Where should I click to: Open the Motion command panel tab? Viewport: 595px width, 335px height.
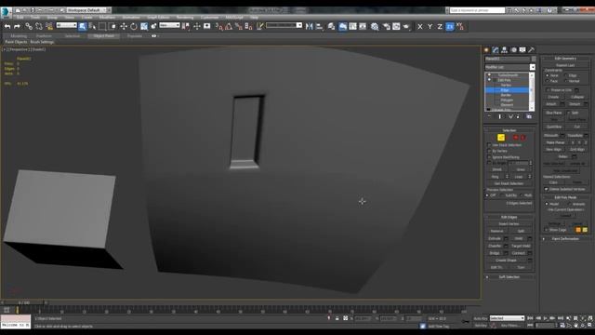tap(514, 49)
